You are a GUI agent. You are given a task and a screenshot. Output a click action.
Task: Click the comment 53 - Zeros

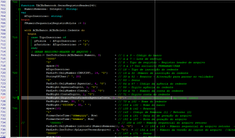(129, 80)
